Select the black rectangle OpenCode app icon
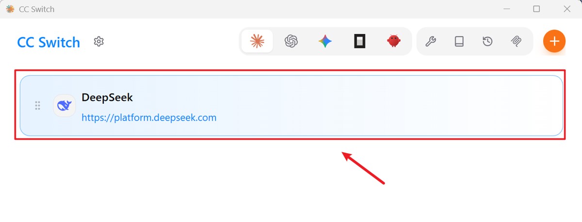582x222 pixels. pos(359,42)
